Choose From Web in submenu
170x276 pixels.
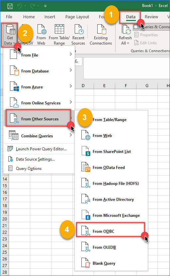click(x=111, y=136)
